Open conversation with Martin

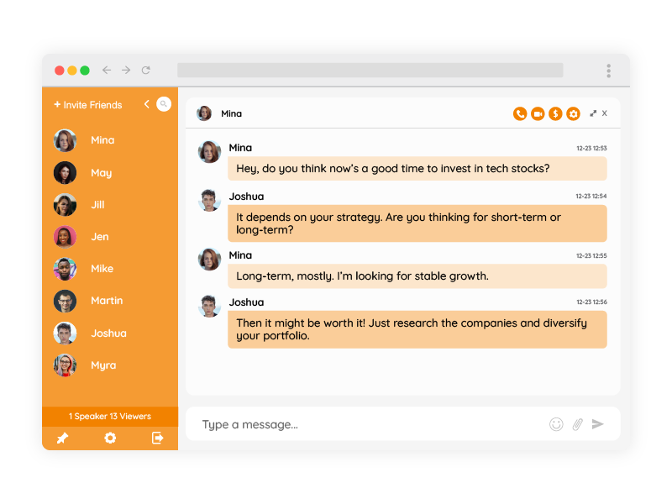pos(107,301)
